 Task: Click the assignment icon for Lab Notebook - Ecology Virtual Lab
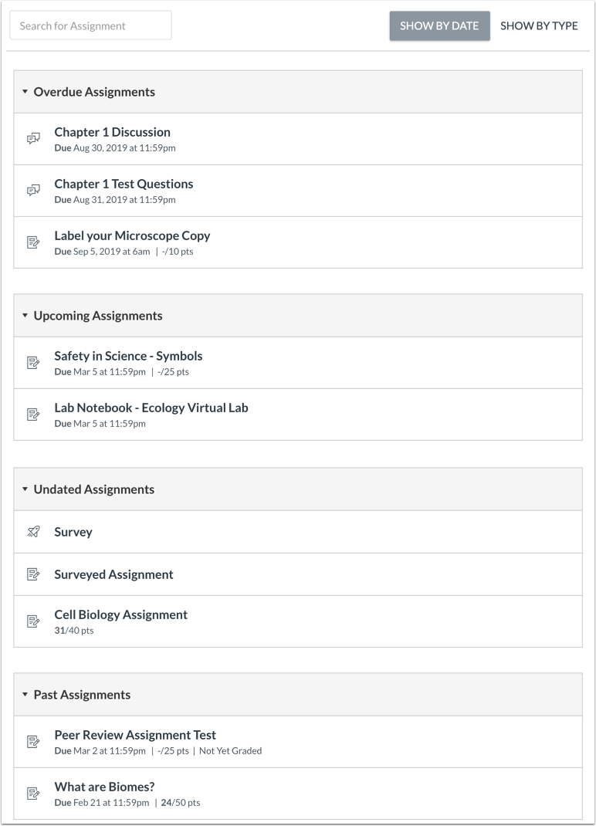point(33,415)
